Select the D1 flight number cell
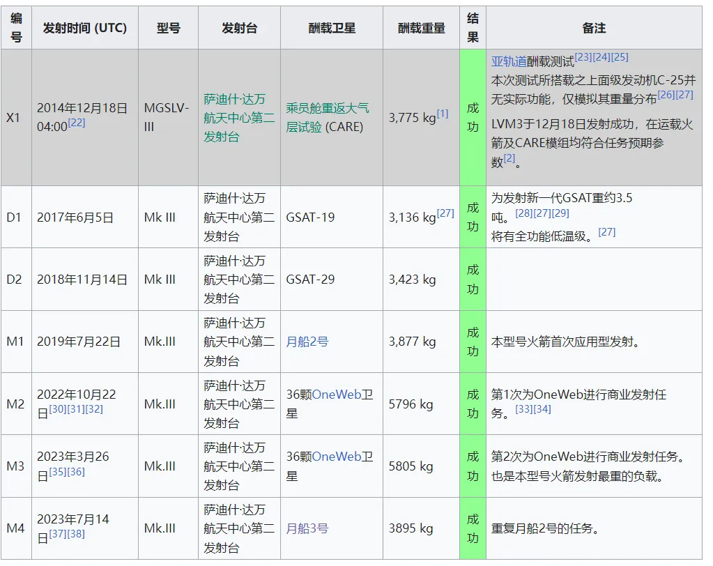 16,217
